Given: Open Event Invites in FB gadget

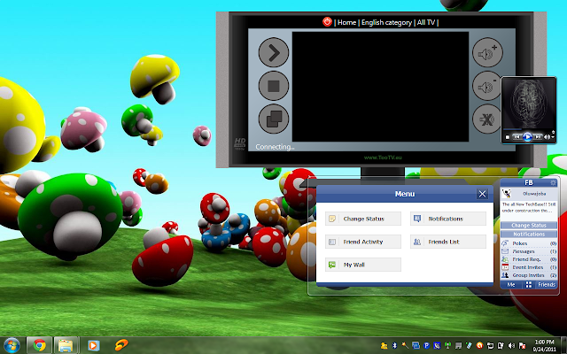Looking at the screenshot, I should [529, 267].
